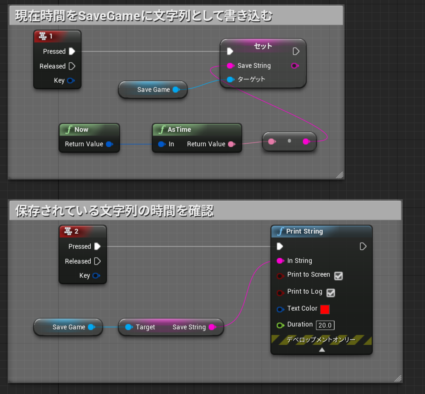This screenshot has width=425, height=394.
Task: Open the red Text Color swatch
Action: (325, 309)
